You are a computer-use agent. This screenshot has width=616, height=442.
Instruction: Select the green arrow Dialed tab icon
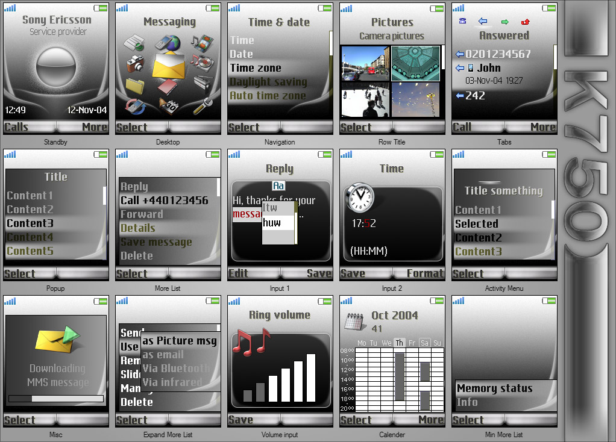click(x=505, y=22)
